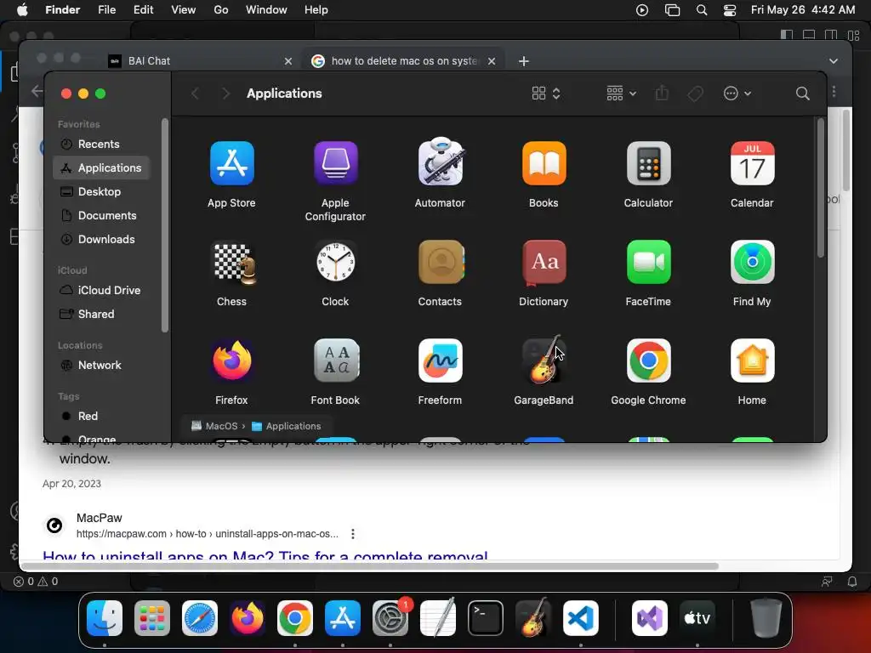This screenshot has width=871, height=653.
Task: Open the View menu
Action: [184, 10]
